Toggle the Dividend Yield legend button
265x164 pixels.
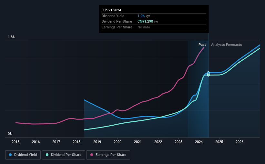pos(23,155)
